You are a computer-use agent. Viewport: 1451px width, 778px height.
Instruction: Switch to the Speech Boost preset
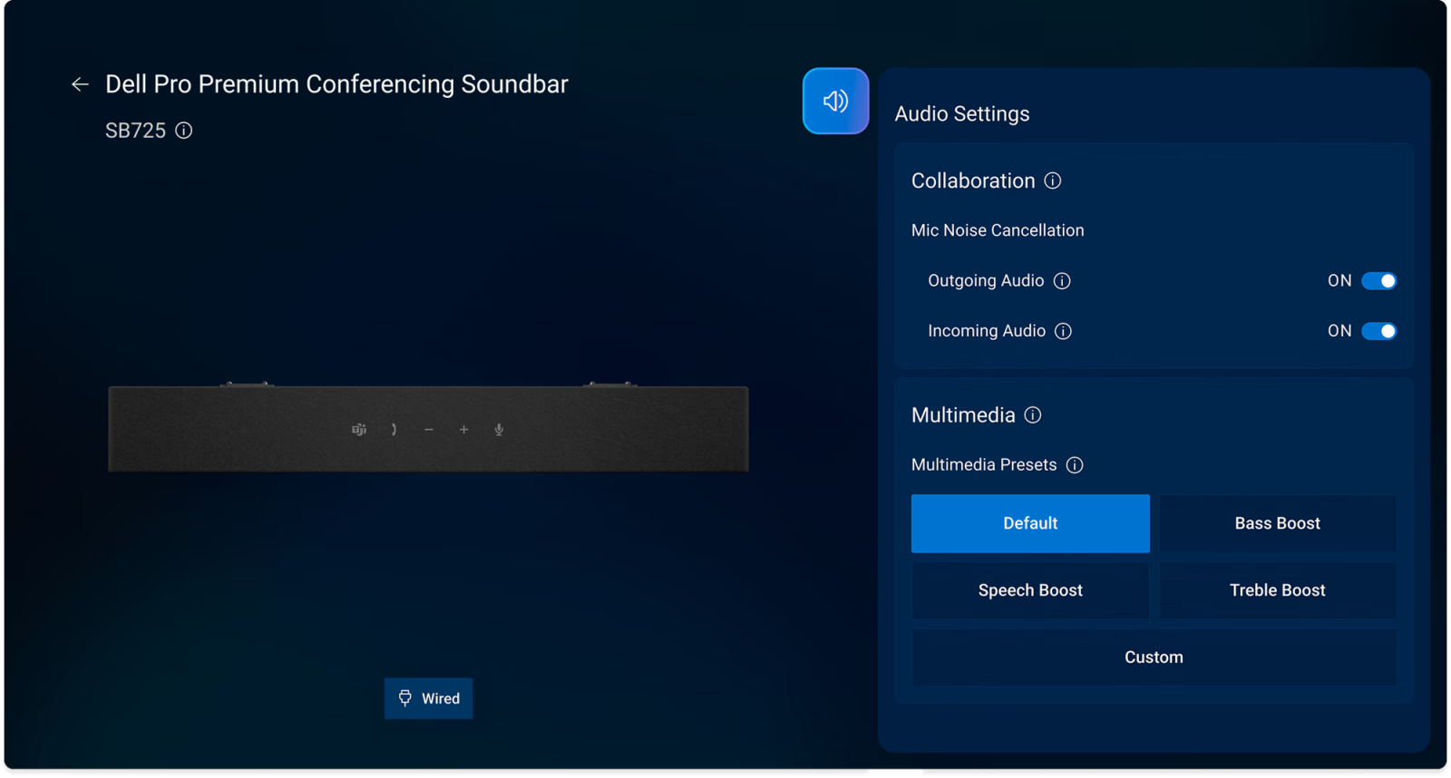pyautogui.click(x=1030, y=590)
